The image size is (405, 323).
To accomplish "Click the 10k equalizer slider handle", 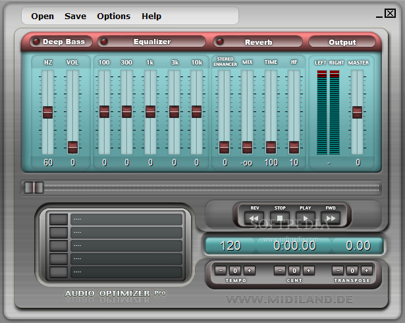I will [x=196, y=111].
